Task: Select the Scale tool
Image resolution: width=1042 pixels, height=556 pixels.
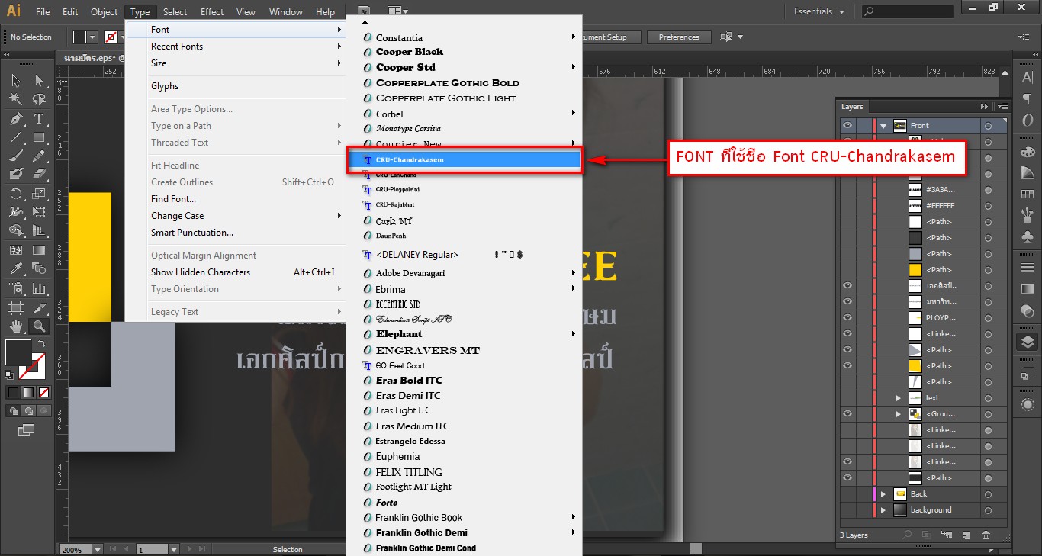Action: pyautogui.click(x=38, y=194)
